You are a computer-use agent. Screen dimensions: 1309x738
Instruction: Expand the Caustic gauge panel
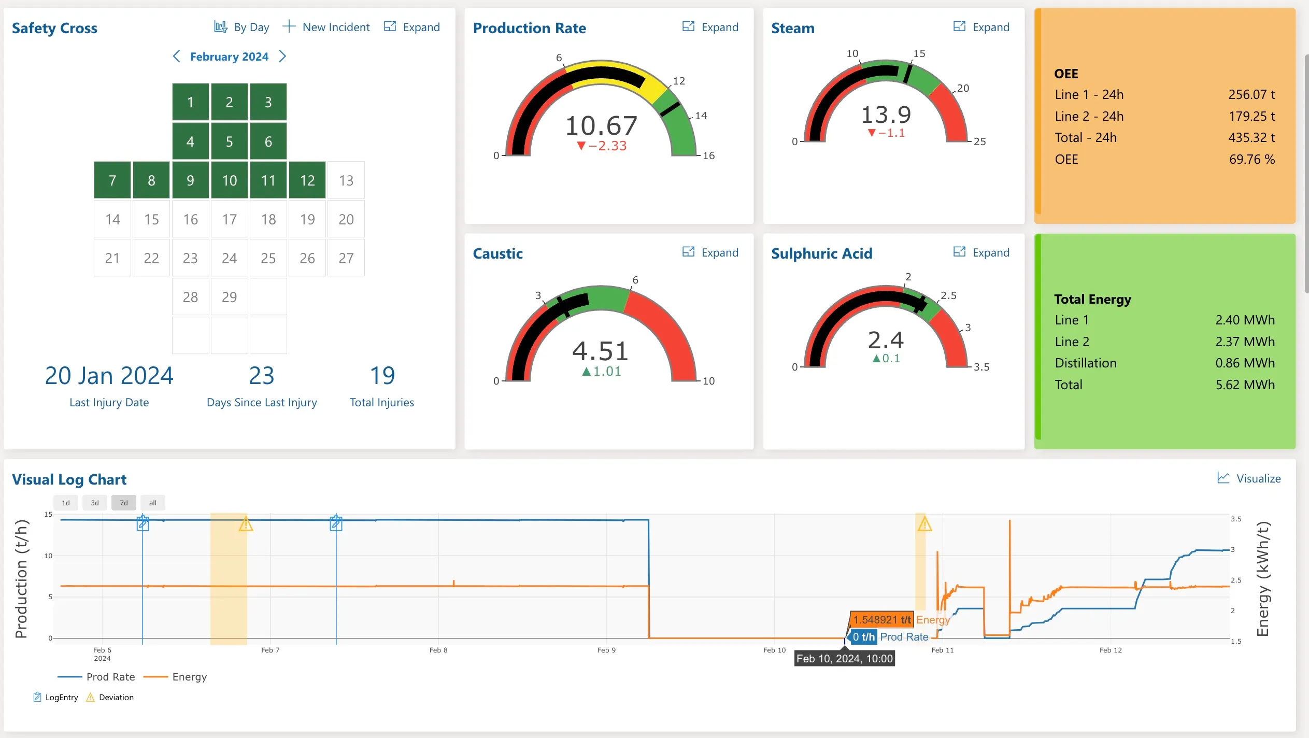click(x=710, y=252)
